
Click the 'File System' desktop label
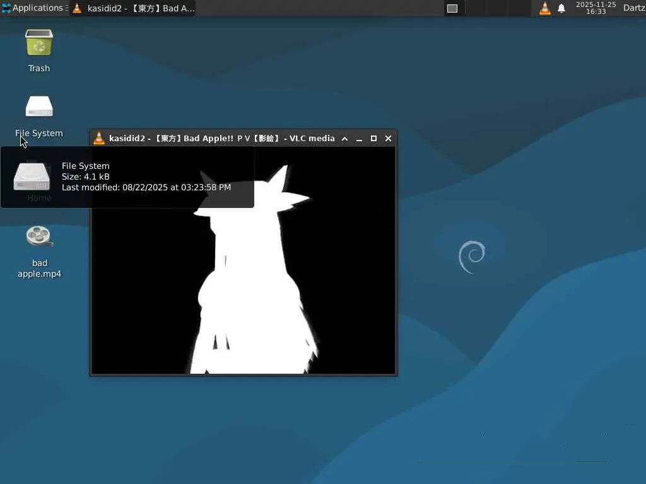point(39,134)
